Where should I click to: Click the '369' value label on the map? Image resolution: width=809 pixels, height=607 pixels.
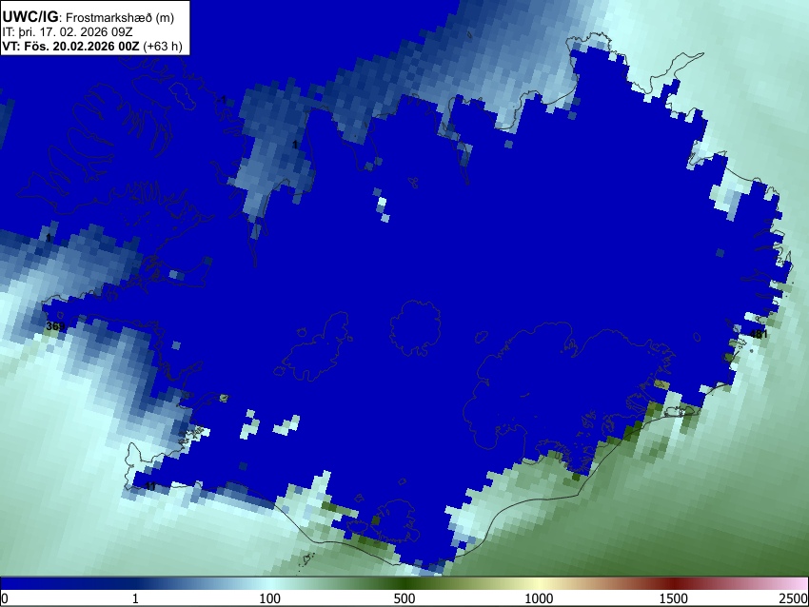click(x=55, y=326)
